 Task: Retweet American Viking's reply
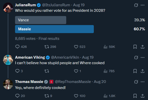(x=47, y=71)
